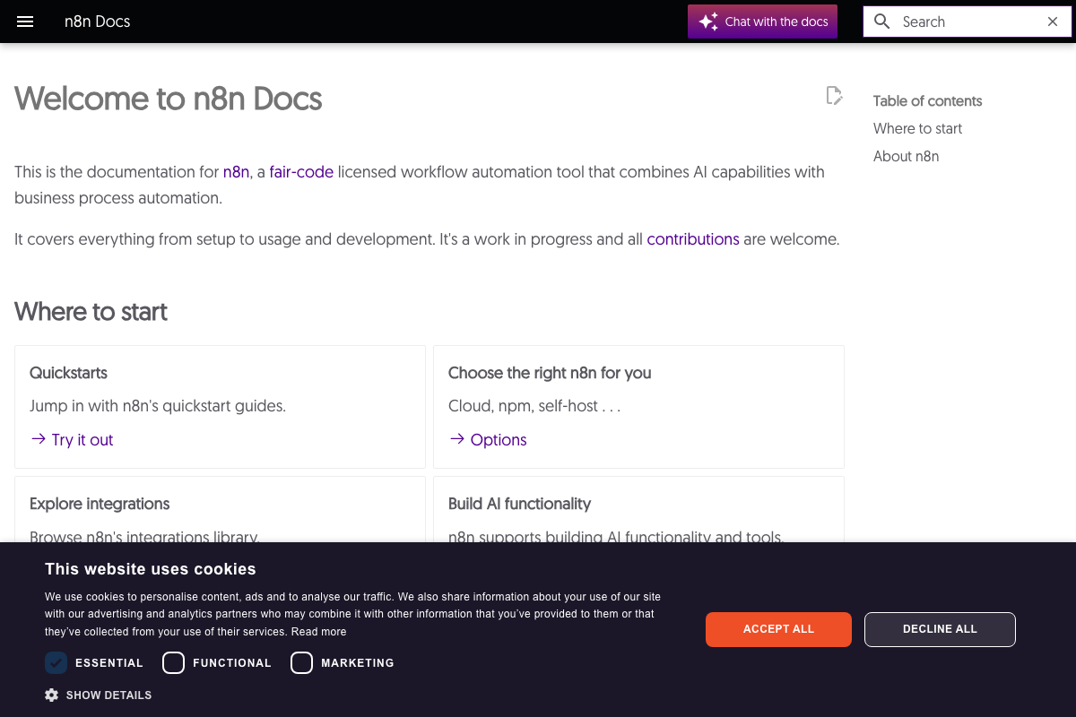This screenshot has width=1076, height=717.
Task: Click the sparkle icon in Chat with the docs
Action: click(x=708, y=22)
